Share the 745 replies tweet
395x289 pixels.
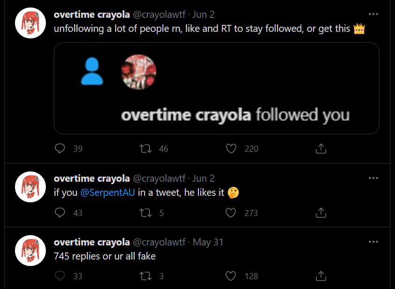pyautogui.click(x=321, y=276)
